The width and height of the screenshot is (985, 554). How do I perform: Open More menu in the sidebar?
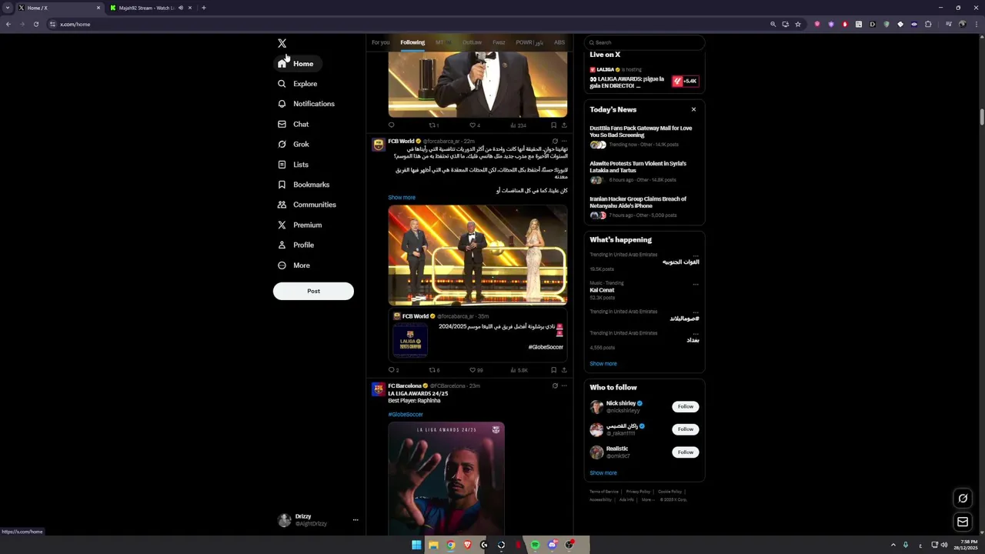tap(293, 265)
